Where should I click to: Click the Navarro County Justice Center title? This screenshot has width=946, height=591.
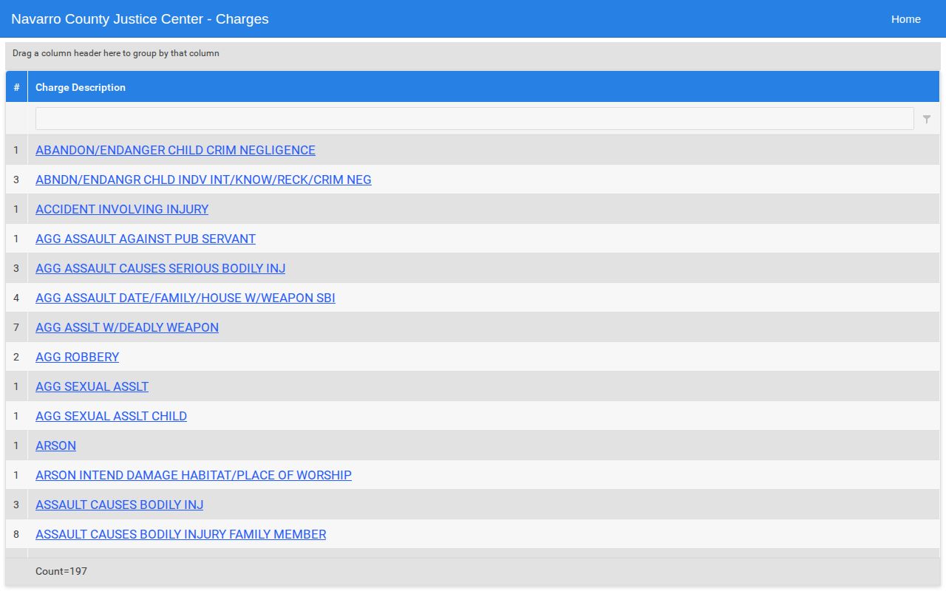tap(140, 19)
